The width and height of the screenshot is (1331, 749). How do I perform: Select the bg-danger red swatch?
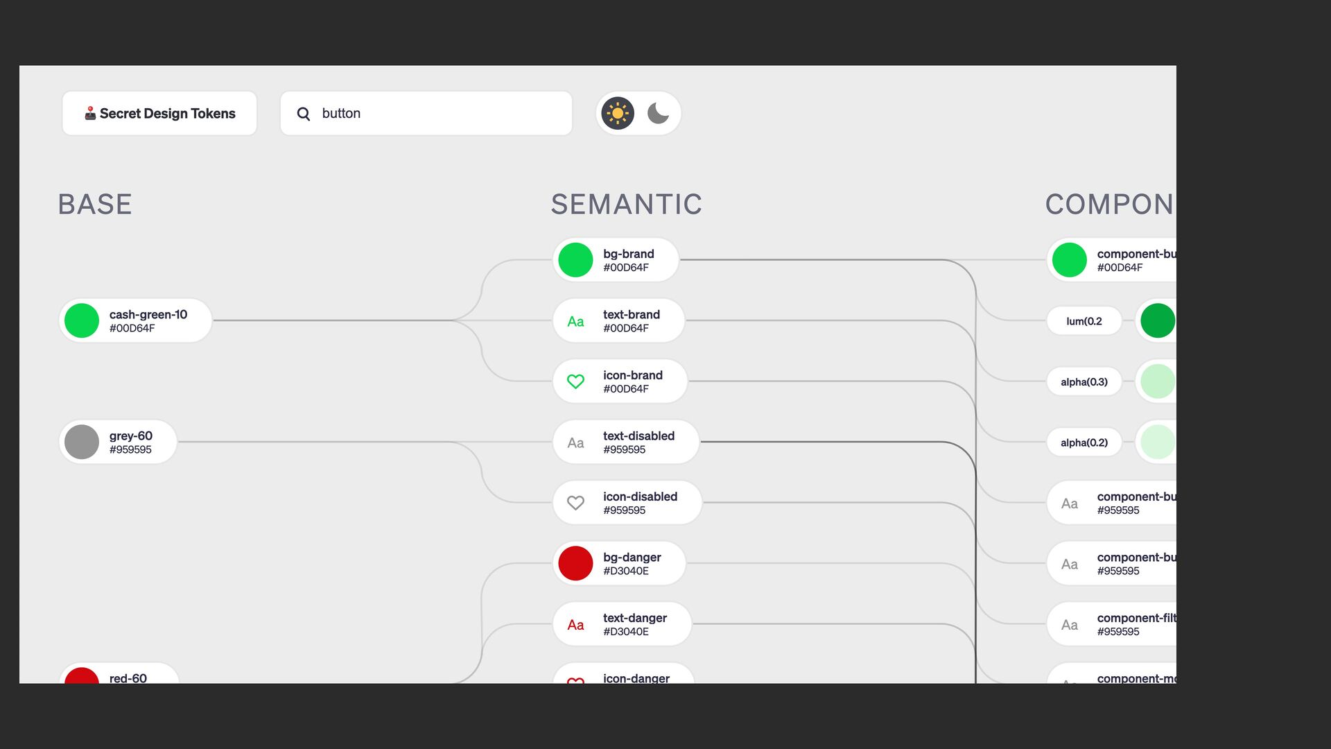(x=575, y=563)
